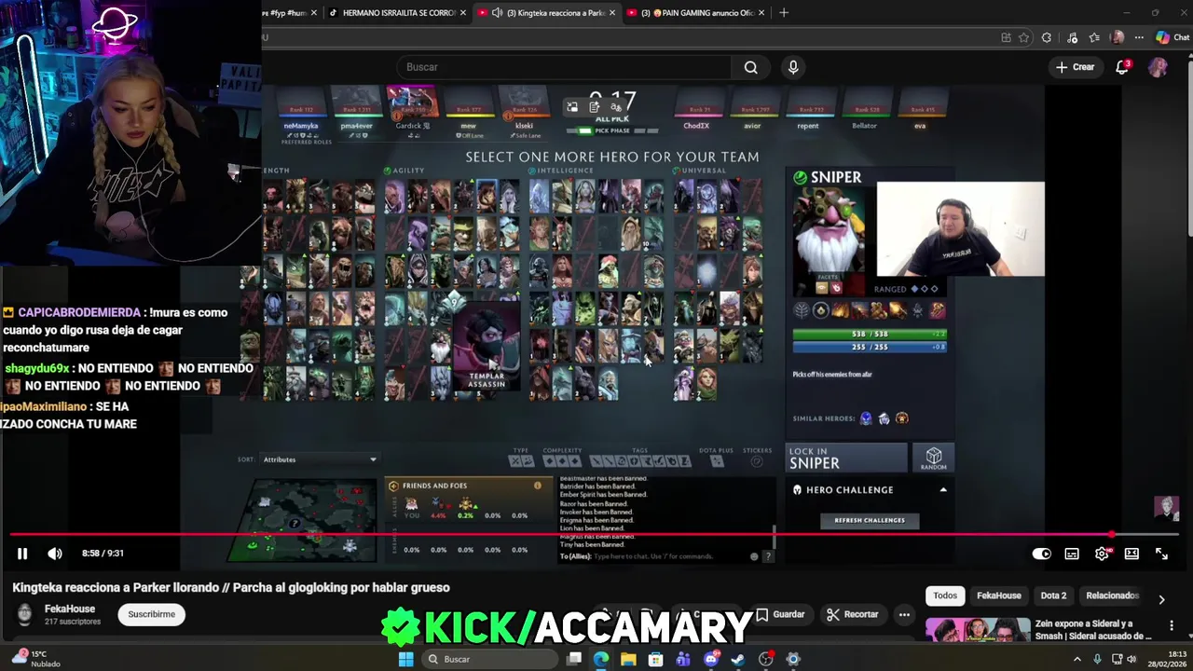Open Microsoft Store from the taskbar
This screenshot has height=671, width=1193.
pos(655,660)
